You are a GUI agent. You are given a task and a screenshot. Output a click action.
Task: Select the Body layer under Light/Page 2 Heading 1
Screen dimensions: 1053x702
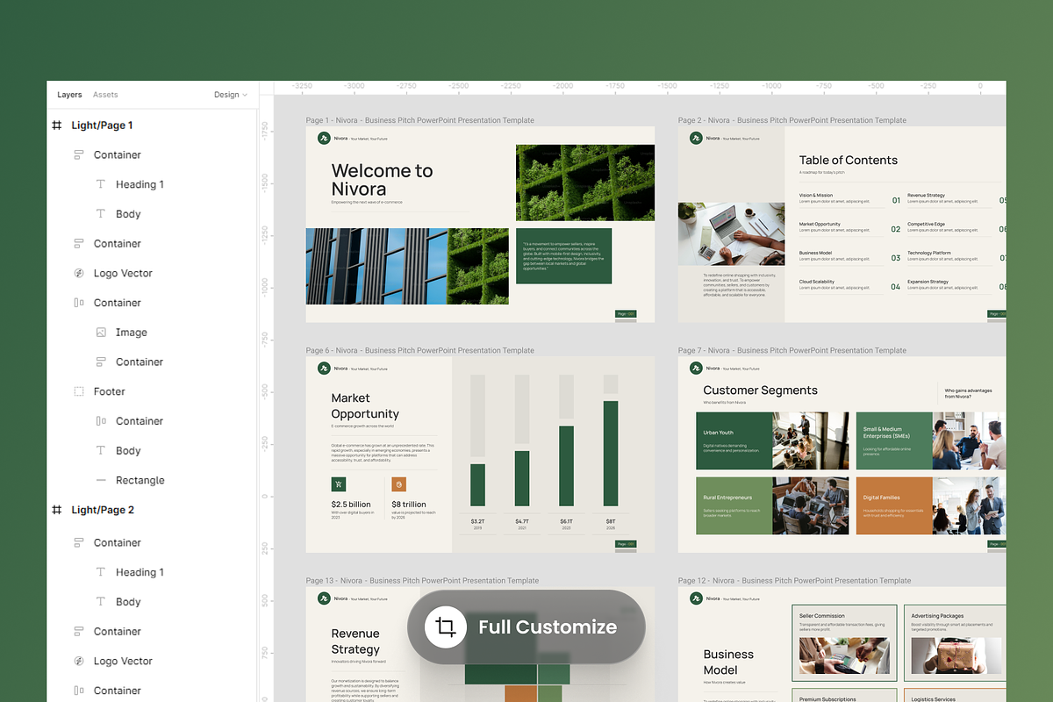128,602
